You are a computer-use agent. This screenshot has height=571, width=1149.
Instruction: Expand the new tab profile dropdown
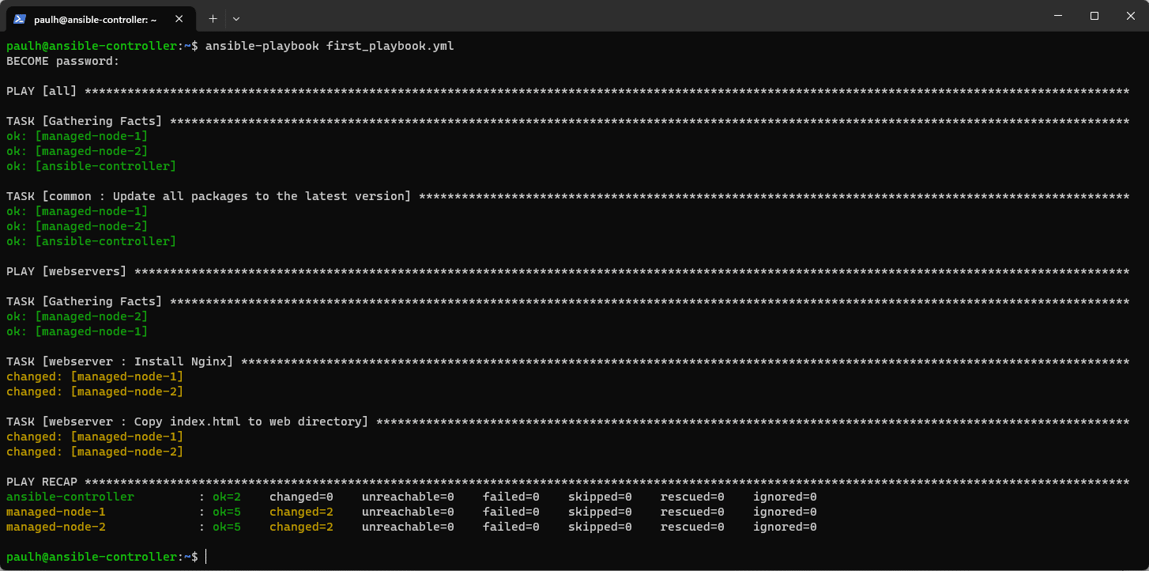pyautogui.click(x=236, y=18)
